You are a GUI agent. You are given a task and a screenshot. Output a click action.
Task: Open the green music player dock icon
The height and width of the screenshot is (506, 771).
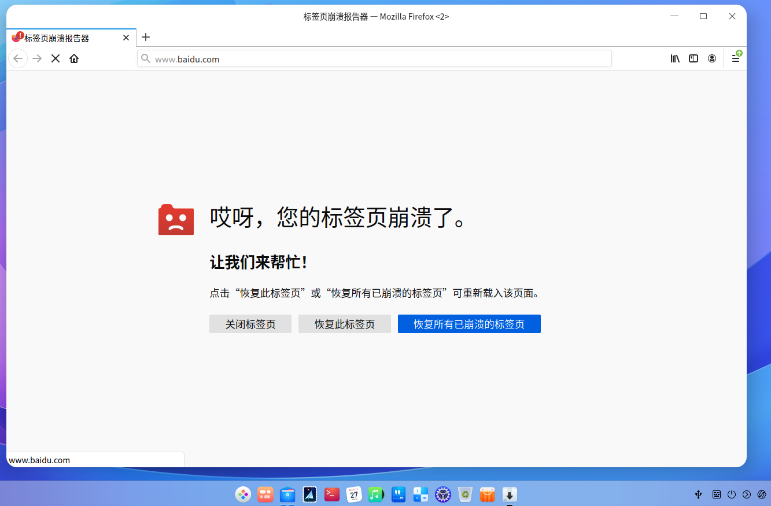coord(376,494)
